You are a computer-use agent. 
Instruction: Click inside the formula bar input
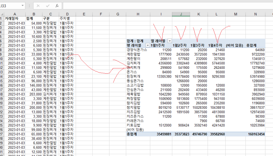point(168,6)
